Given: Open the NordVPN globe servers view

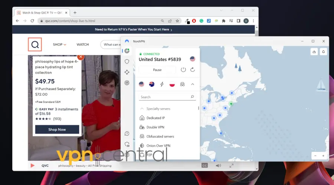Looking at the screenshot, I should tap(127, 51).
